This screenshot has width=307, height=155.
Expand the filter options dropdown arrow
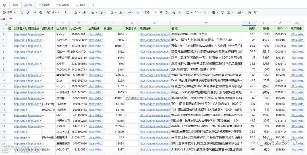click(x=200, y=12)
